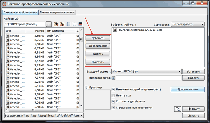Toggle the Выходная папка checkbox

coord(113,78)
